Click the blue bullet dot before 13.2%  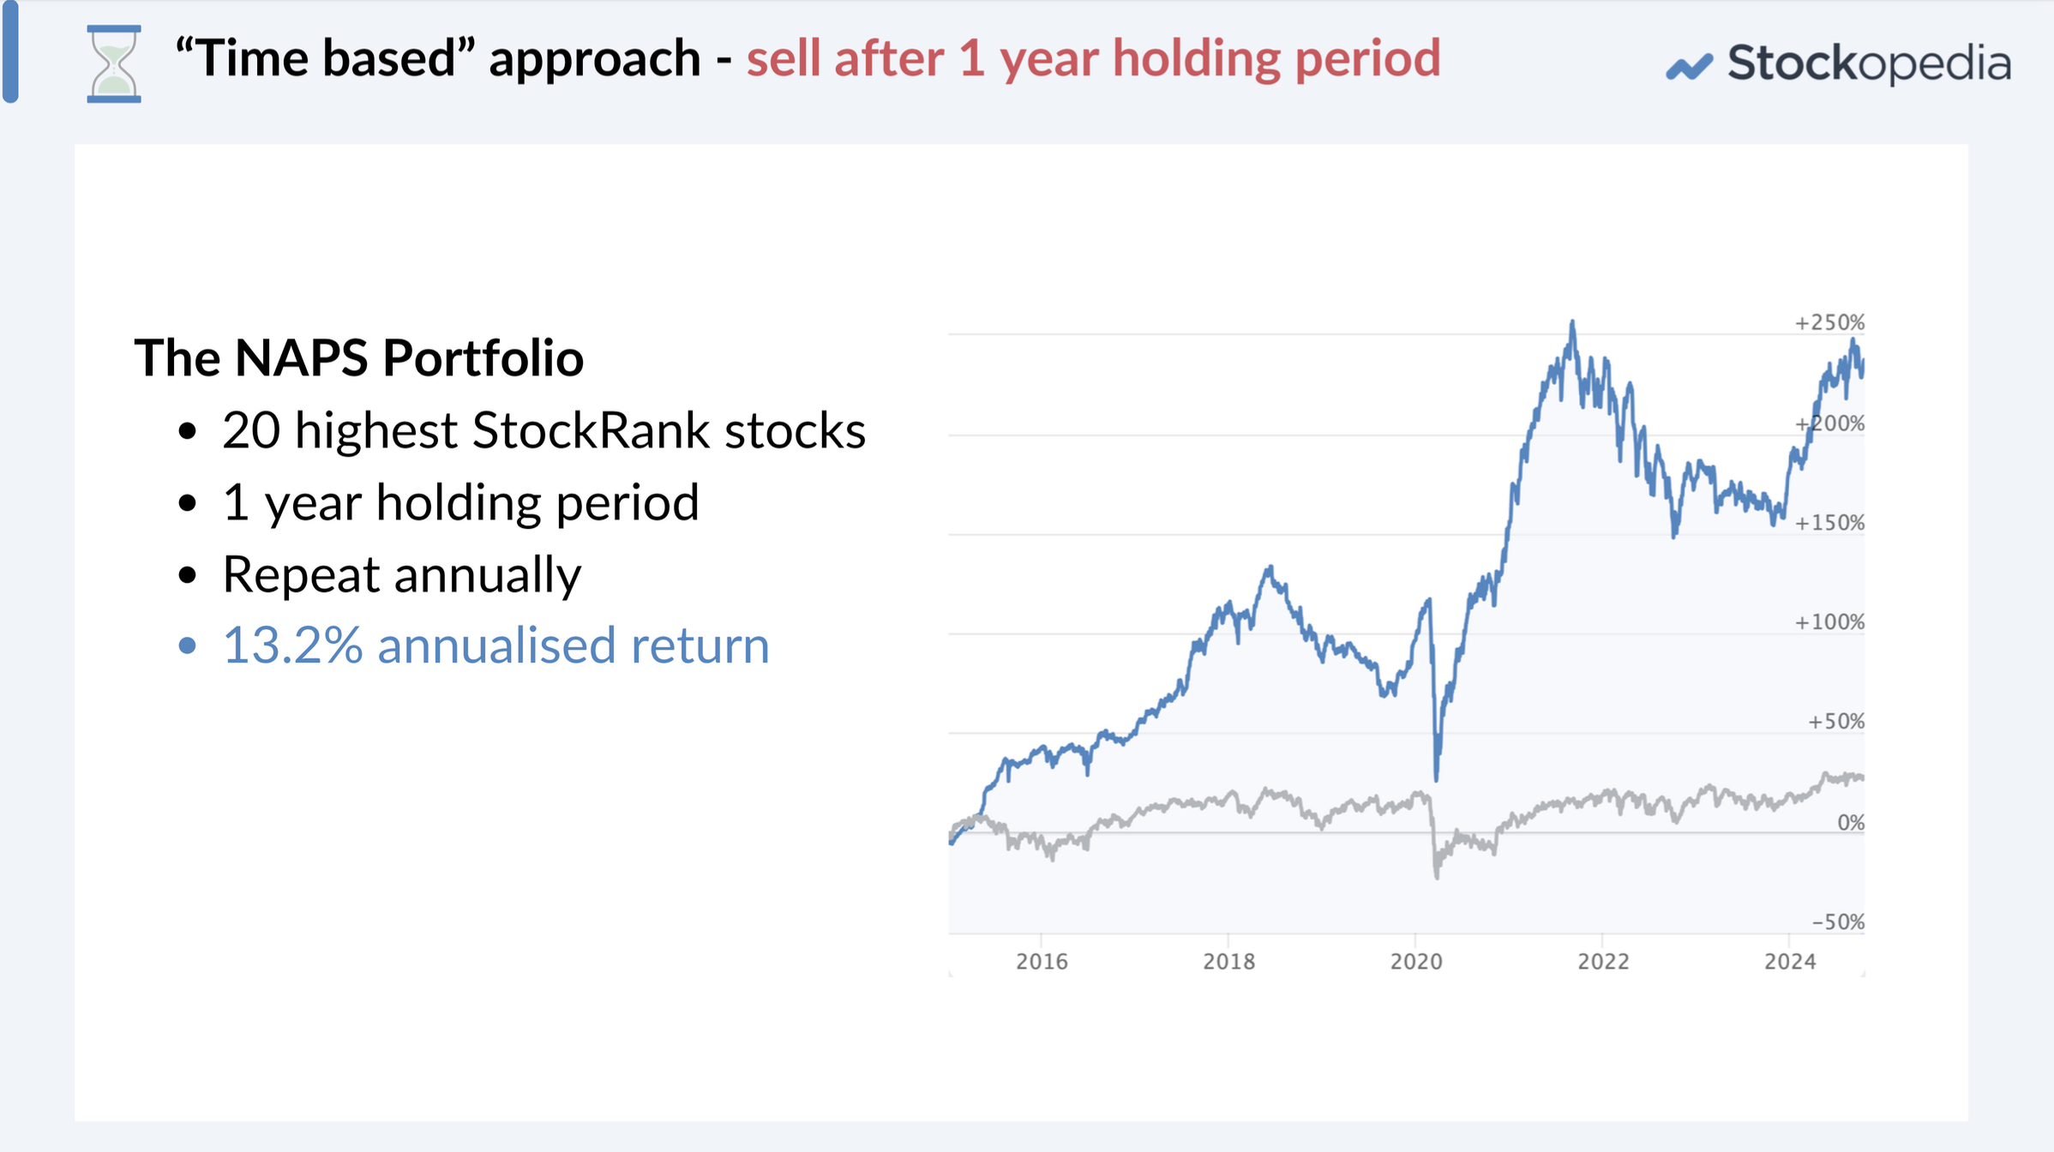[x=187, y=645]
